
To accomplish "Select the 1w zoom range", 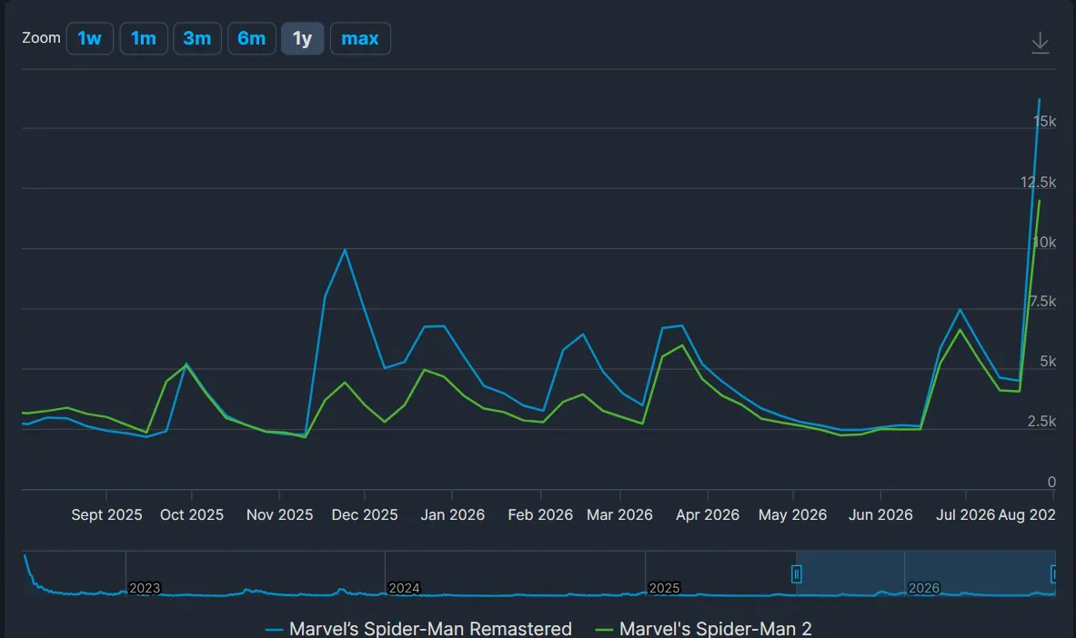I will point(90,38).
